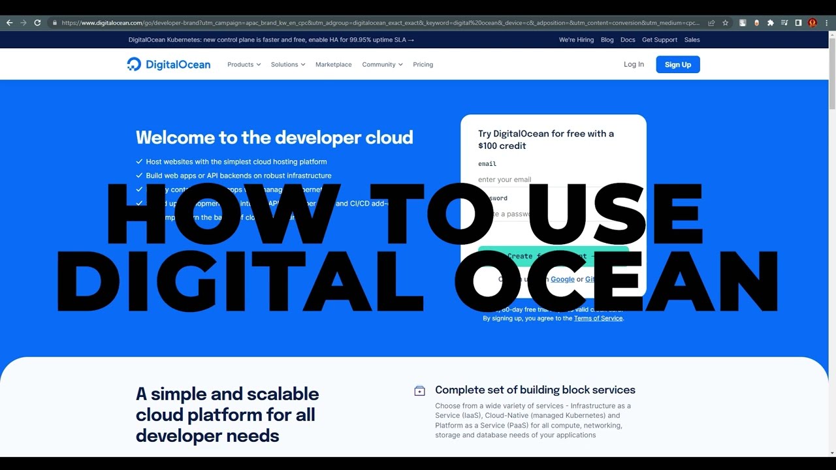The height and width of the screenshot is (470, 836).
Task: Click 'Welcome to the developer cloud' heading
Action: point(274,138)
